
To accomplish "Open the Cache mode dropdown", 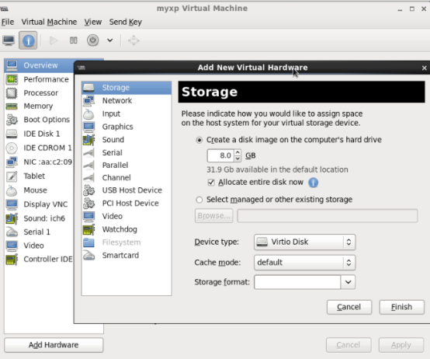I will point(305,263).
